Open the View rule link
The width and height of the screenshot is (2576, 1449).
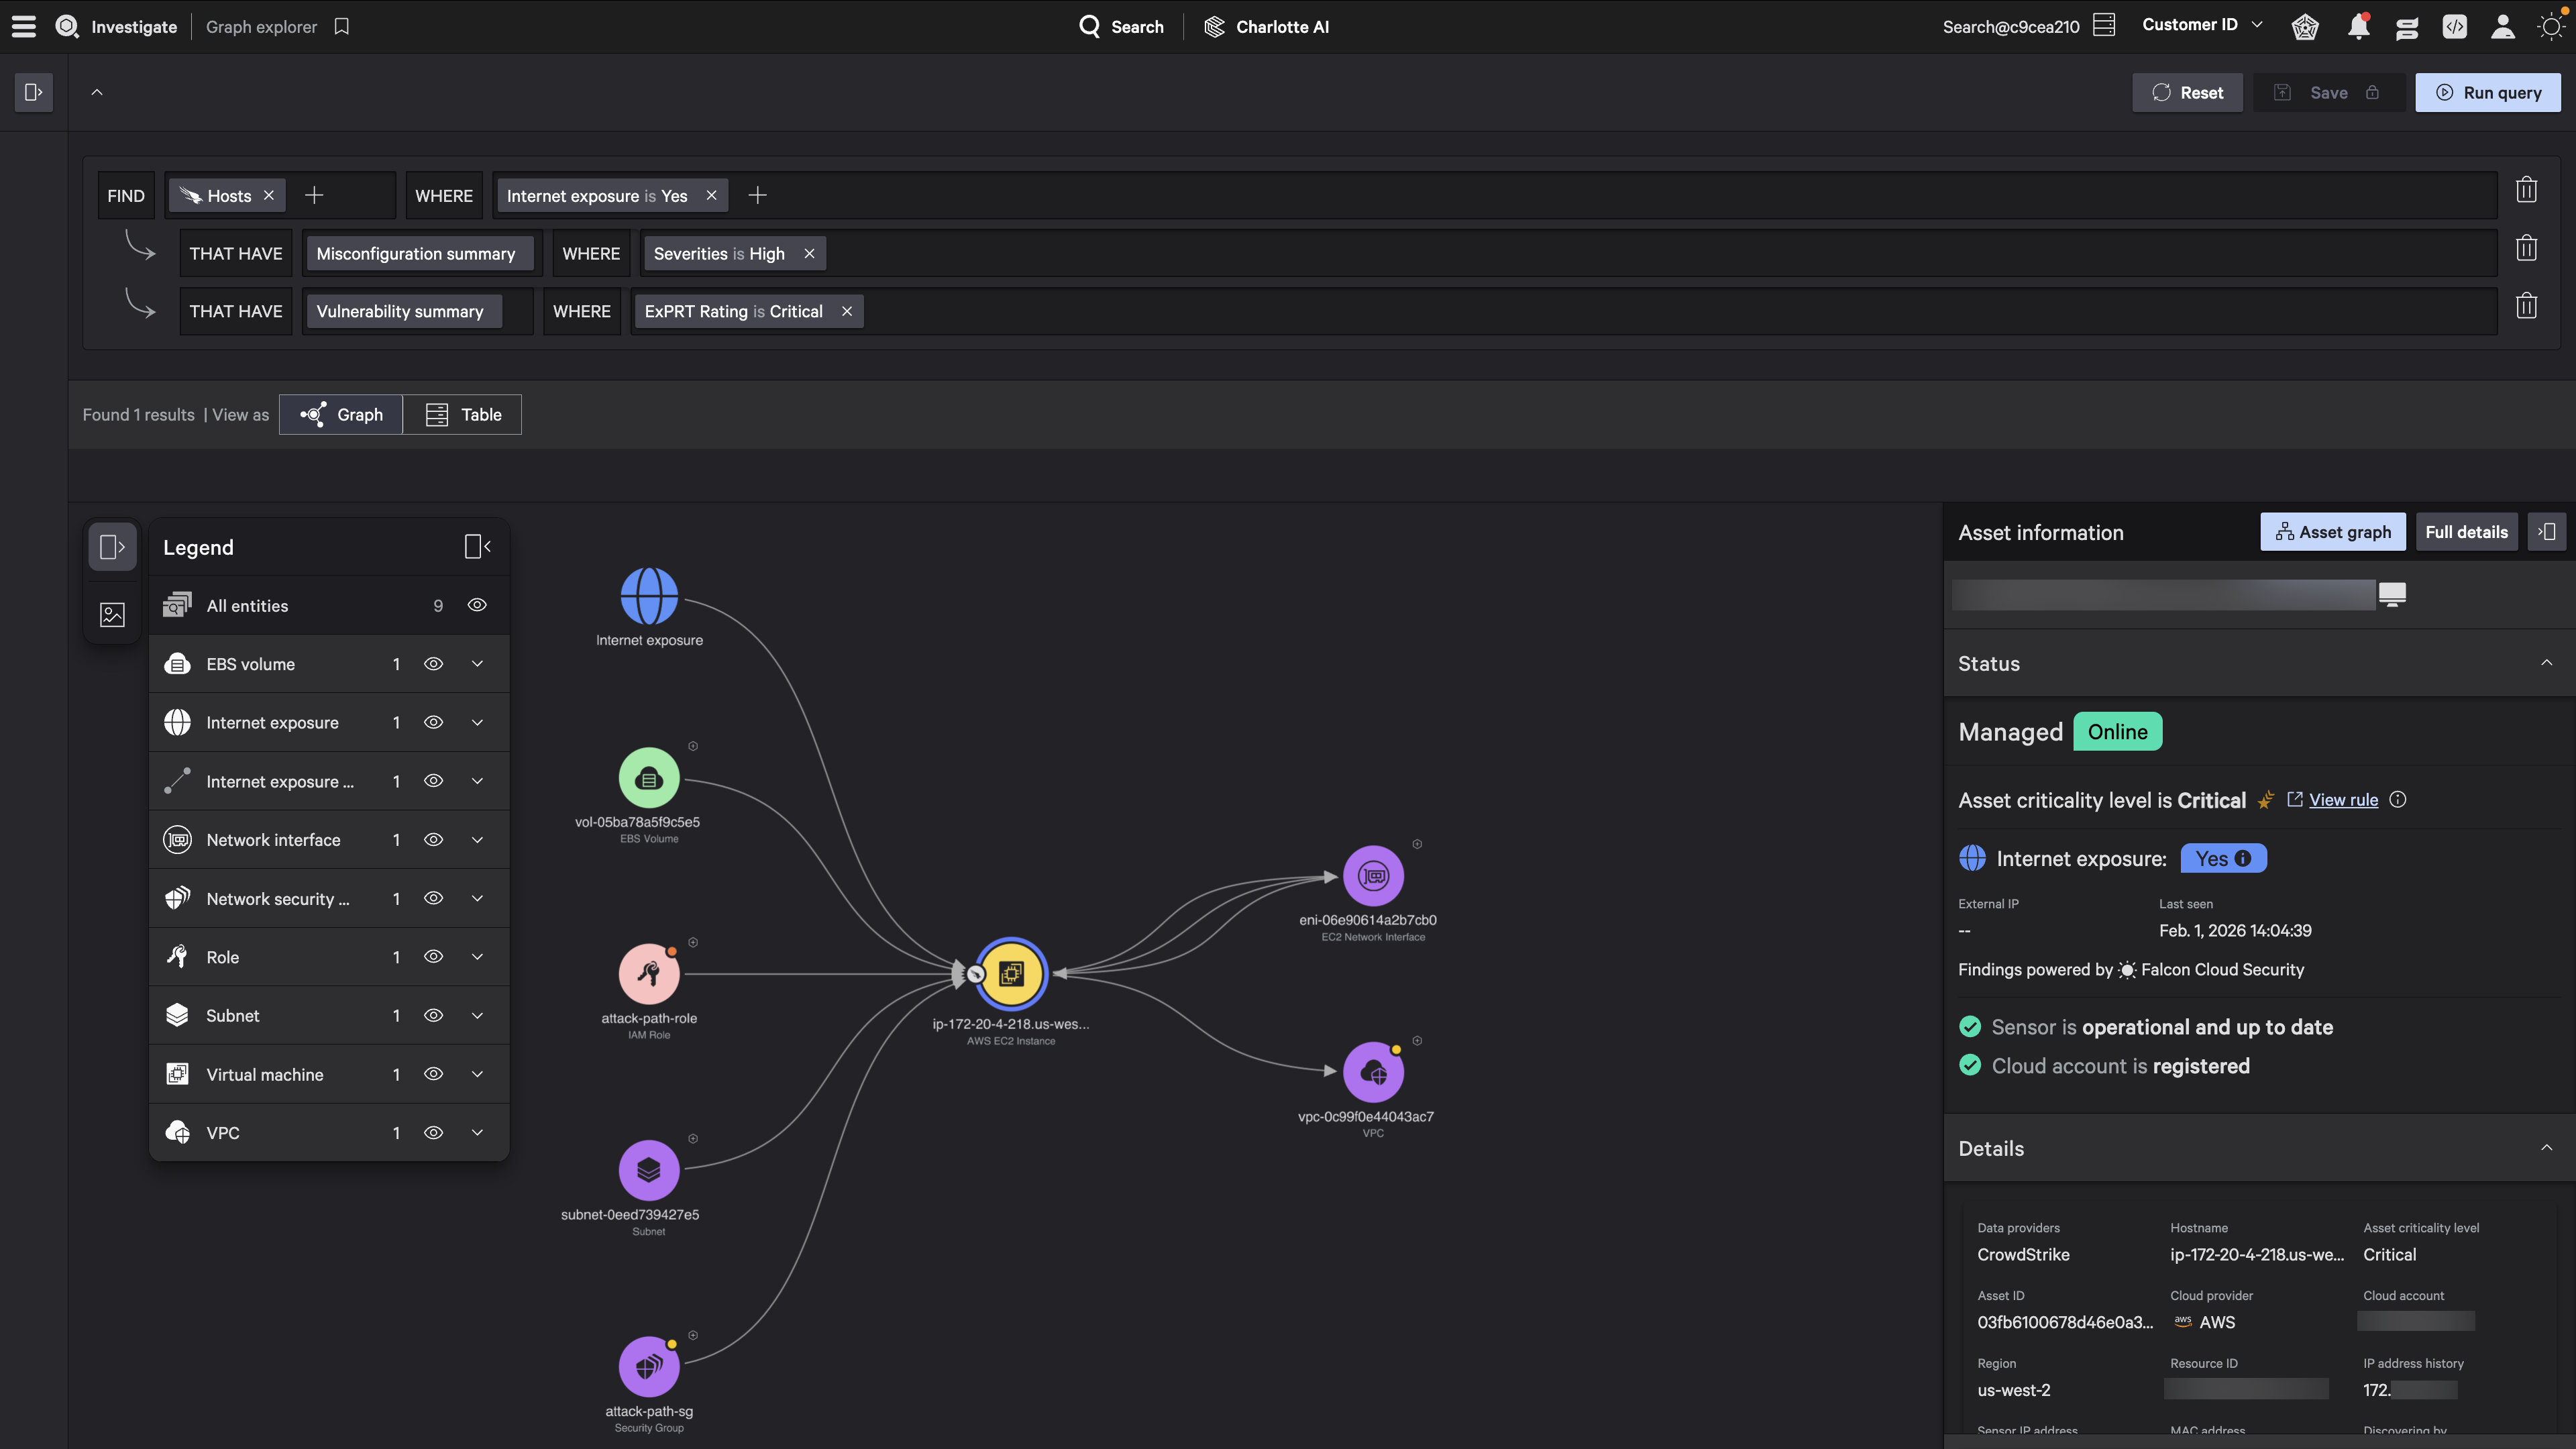[2343, 799]
